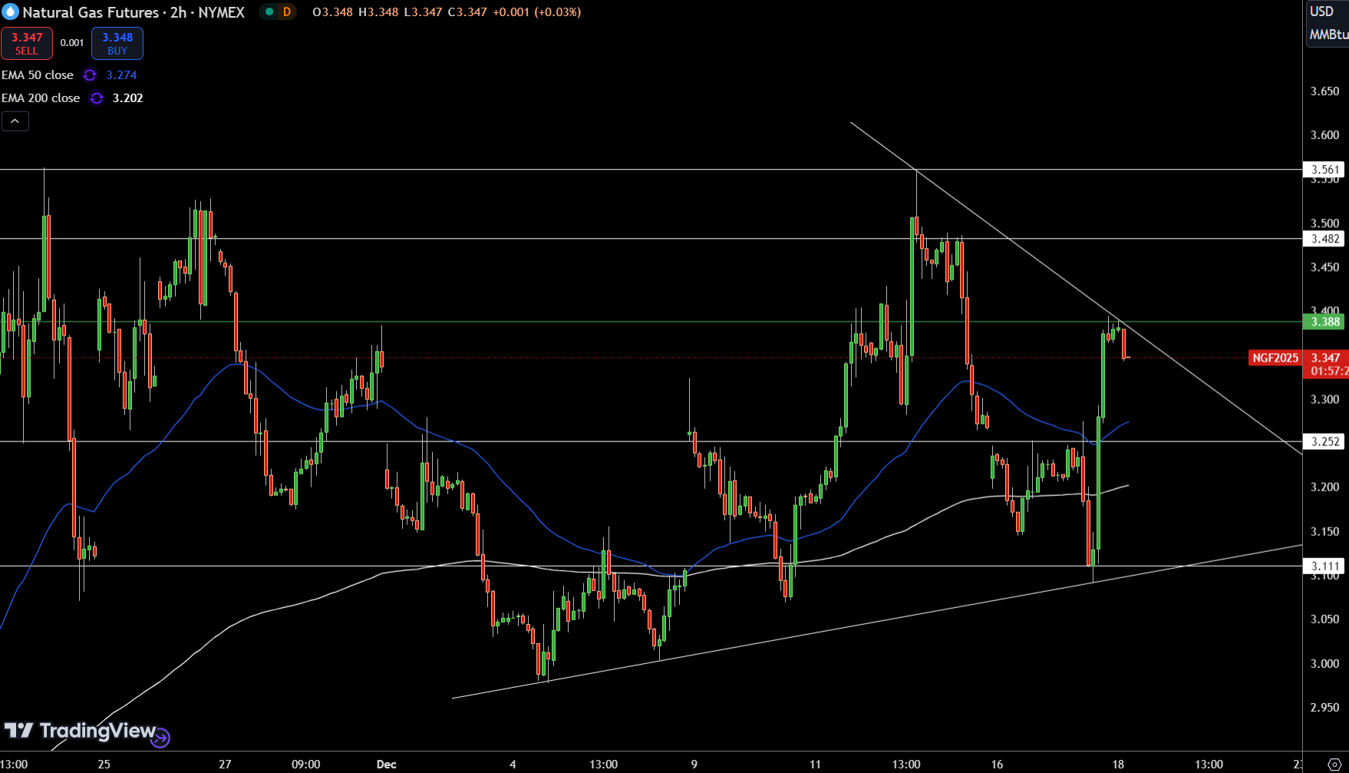Collapse the indicator legend with chevron

coord(15,121)
